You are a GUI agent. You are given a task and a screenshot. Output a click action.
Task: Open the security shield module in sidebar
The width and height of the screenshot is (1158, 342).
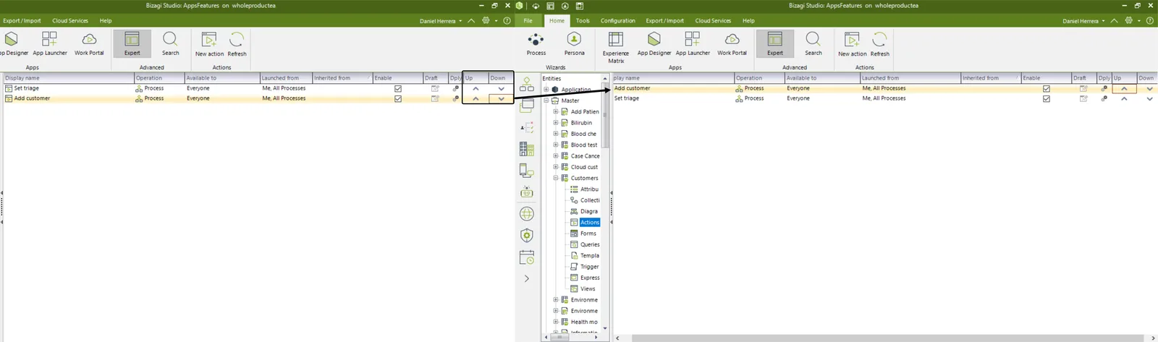click(527, 236)
